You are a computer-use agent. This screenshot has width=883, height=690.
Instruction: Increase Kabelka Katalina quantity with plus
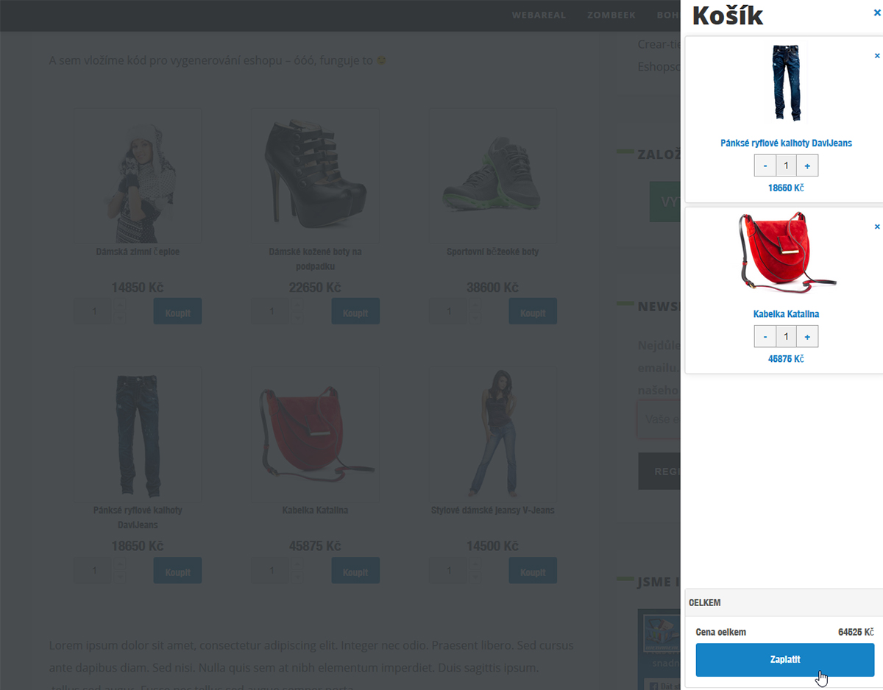click(x=807, y=337)
